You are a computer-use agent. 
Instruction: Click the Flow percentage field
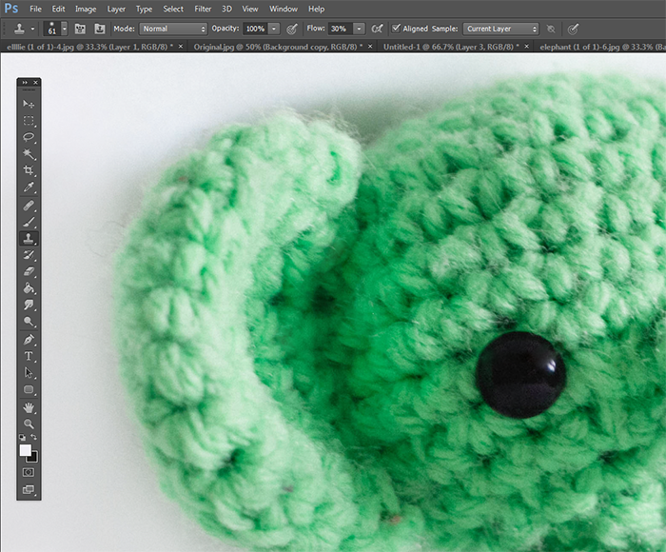pyautogui.click(x=341, y=29)
